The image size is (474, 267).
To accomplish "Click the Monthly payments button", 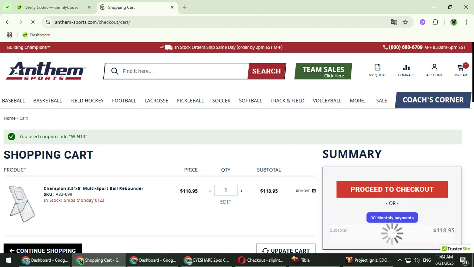I will [392, 218].
